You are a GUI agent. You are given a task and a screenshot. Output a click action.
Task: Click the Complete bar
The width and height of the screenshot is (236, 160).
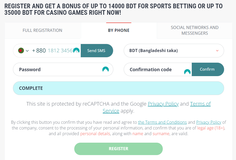click(118, 88)
